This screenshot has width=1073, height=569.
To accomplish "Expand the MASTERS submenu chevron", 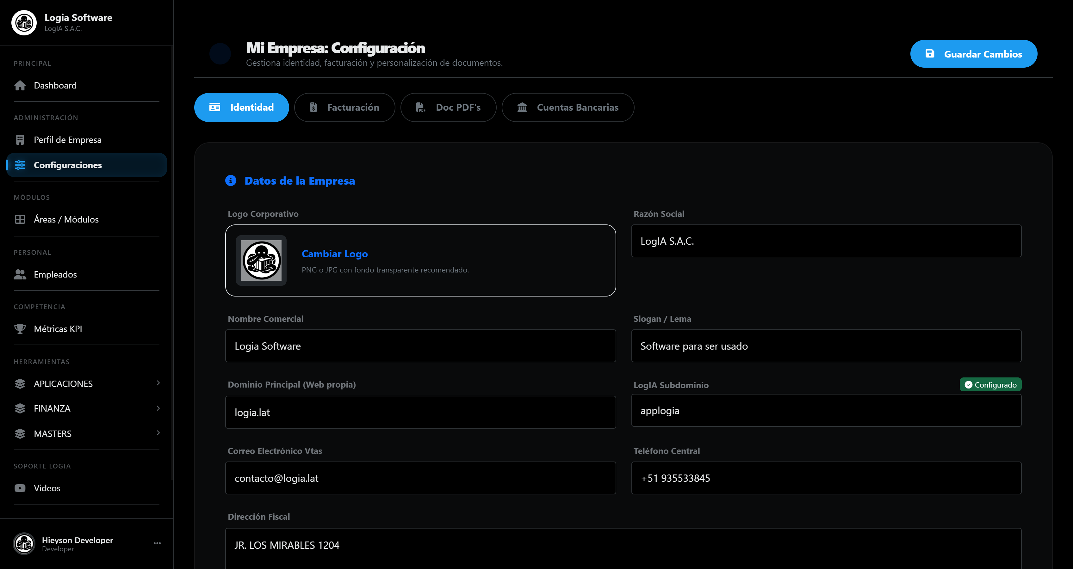I will tap(158, 433).
